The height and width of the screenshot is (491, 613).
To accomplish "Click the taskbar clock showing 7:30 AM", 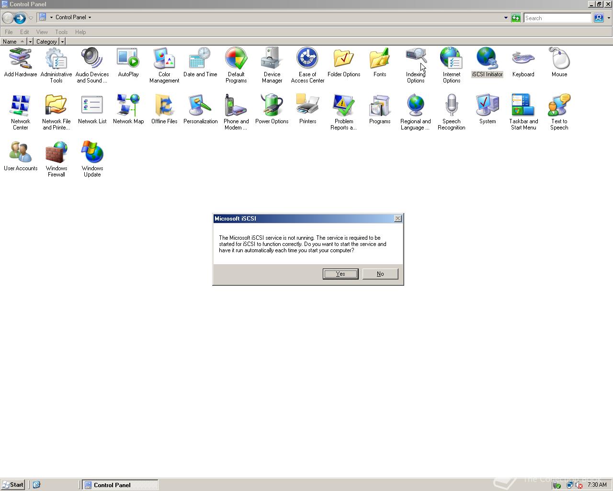I will click(x=597, y=485).
